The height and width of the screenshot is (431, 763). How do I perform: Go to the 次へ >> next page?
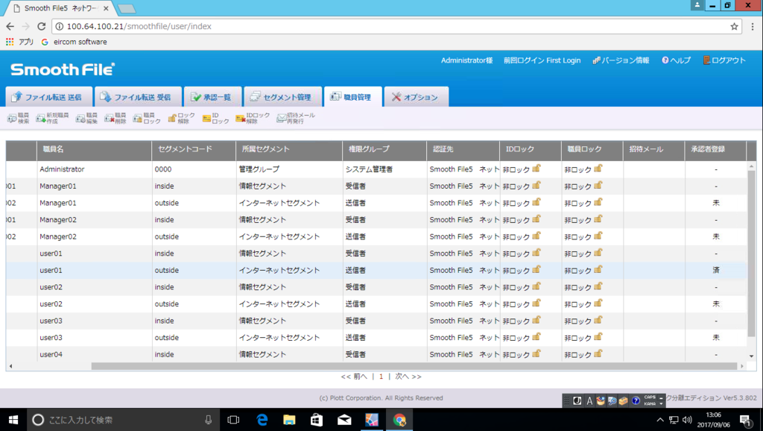click(x=408, y=377)
